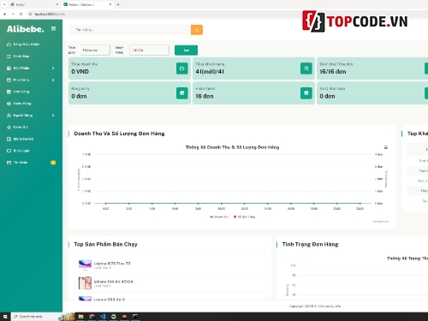Click the Tổng khách hàng card icon
The height and width of the screenshot is (321, 428).
pyautogui.click(x=306, y=68)
